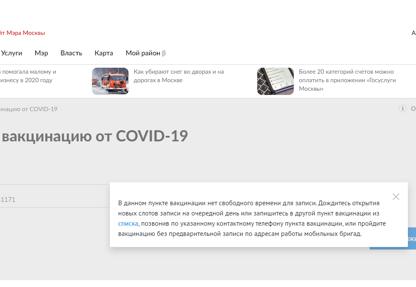Open small business 2020 news headline
Image resolution: width=416 pixels, height=287 pixels.
[x=28, y=76]
